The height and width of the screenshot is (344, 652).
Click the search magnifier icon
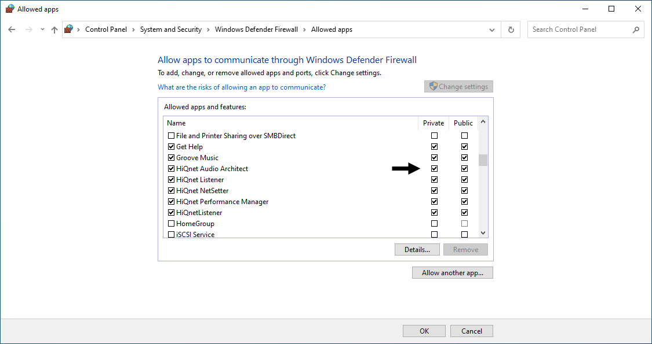pyautogui.click(x=636, y=29)
